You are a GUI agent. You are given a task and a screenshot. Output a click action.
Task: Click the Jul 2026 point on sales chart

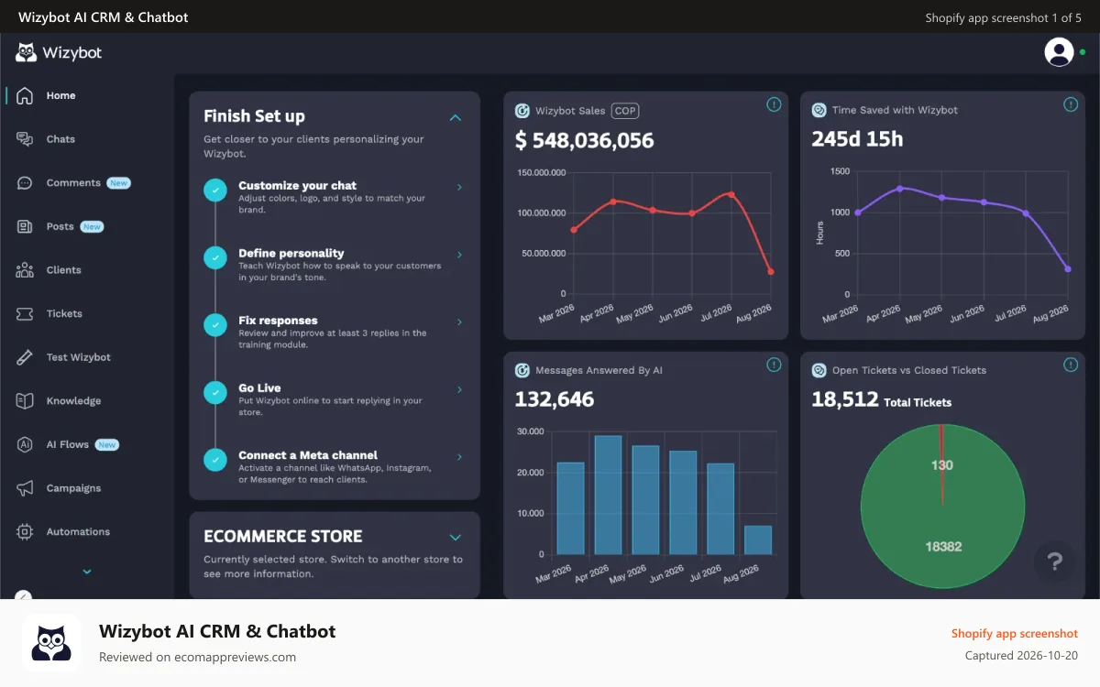pos(731,194)
